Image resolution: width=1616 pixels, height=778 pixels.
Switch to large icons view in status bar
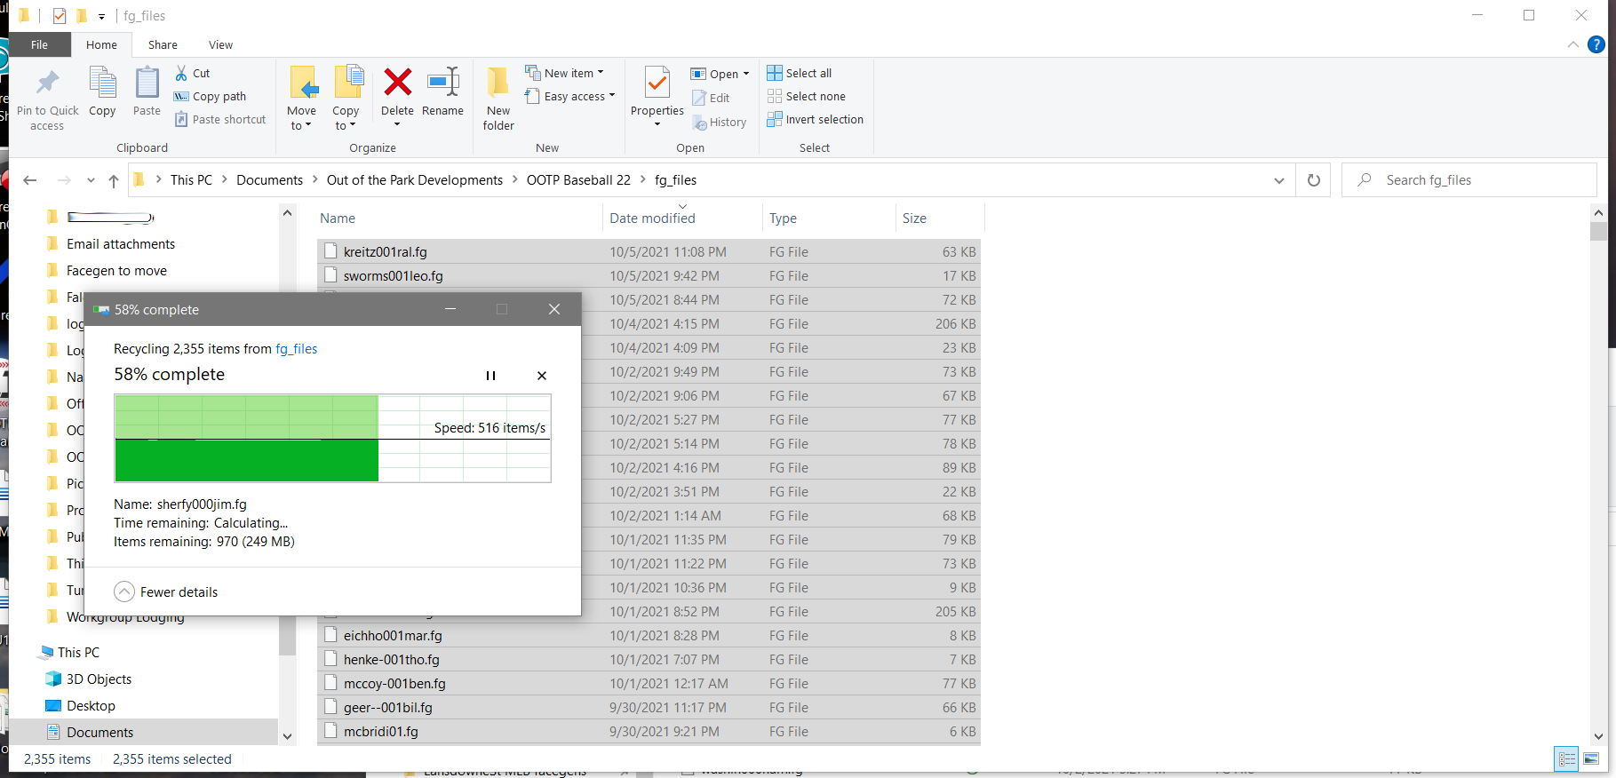(1591, 758)
